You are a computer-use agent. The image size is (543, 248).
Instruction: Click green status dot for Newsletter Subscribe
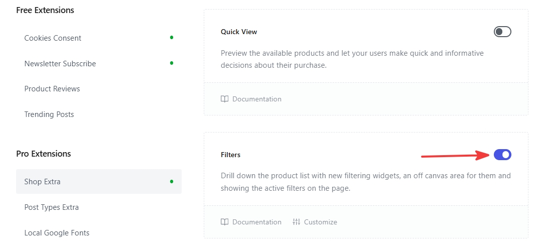tap(172, 63)
